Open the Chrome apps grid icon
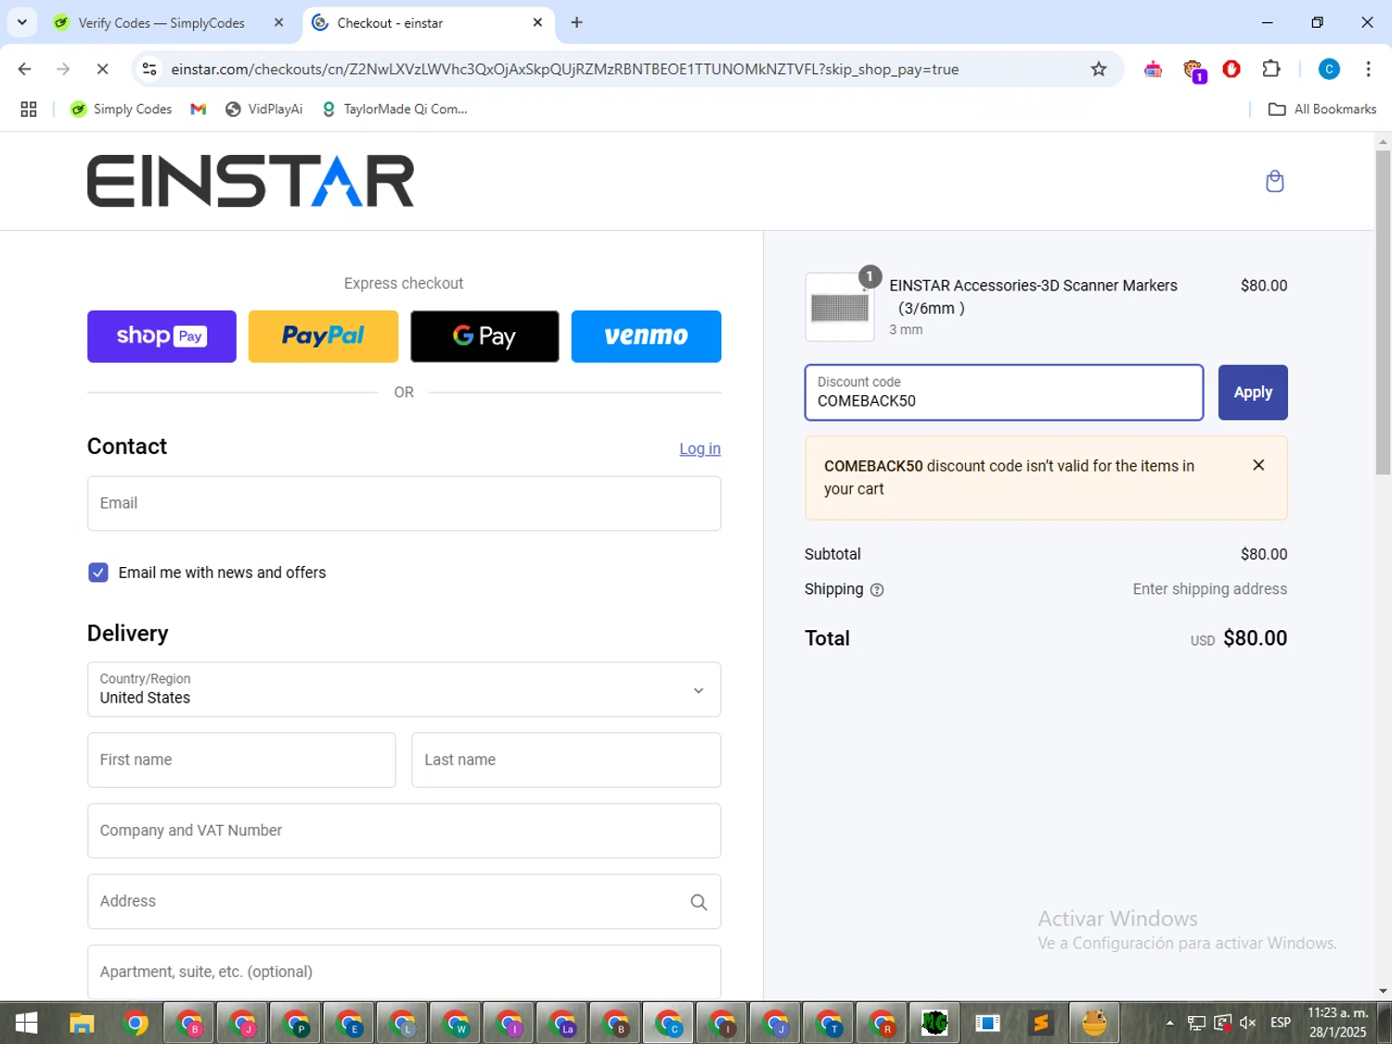This screenshot has width=1392, height=1044. [x=29, y=110]
